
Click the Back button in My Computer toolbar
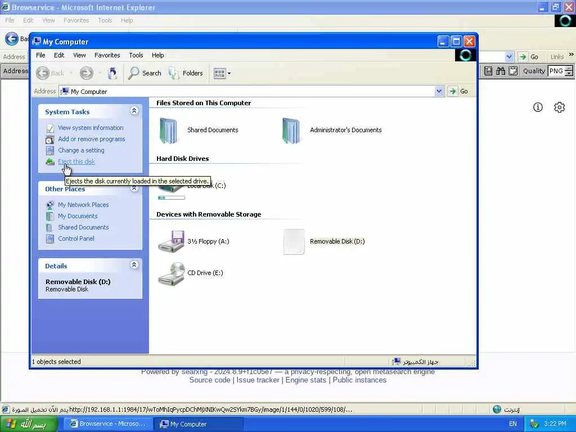click(50, 73)
